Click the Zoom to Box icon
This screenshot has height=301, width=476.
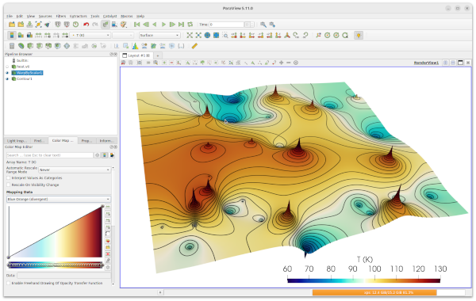tap(225, 36)
